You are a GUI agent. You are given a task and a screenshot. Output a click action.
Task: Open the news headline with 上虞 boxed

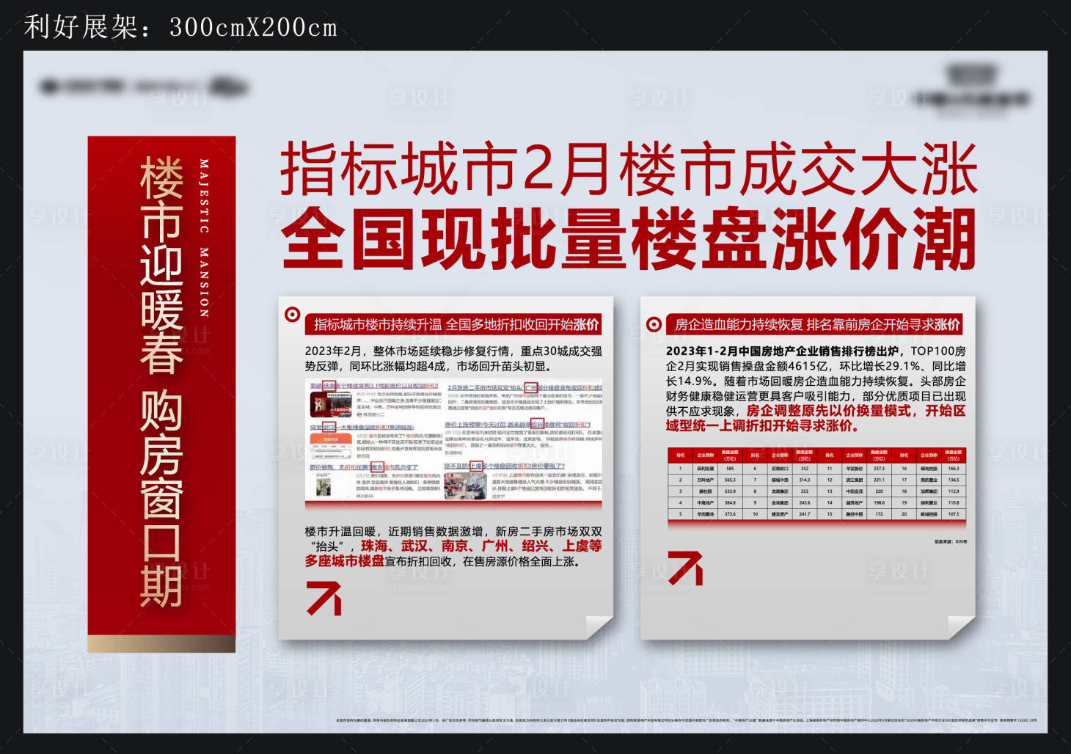pyautogui.click(x=505, y=466)
